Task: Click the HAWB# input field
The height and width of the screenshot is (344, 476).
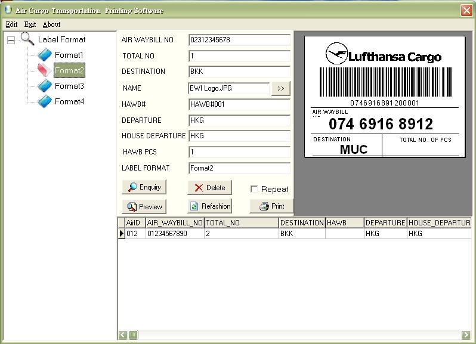Action: click(239, 104)
